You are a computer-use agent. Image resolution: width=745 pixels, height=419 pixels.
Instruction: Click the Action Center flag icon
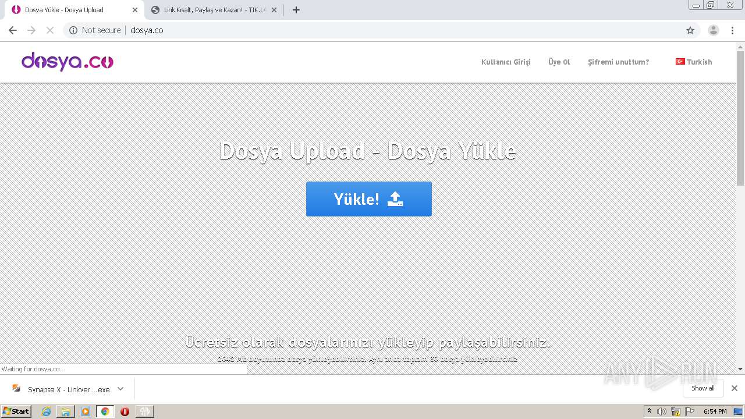click(690, 411)
